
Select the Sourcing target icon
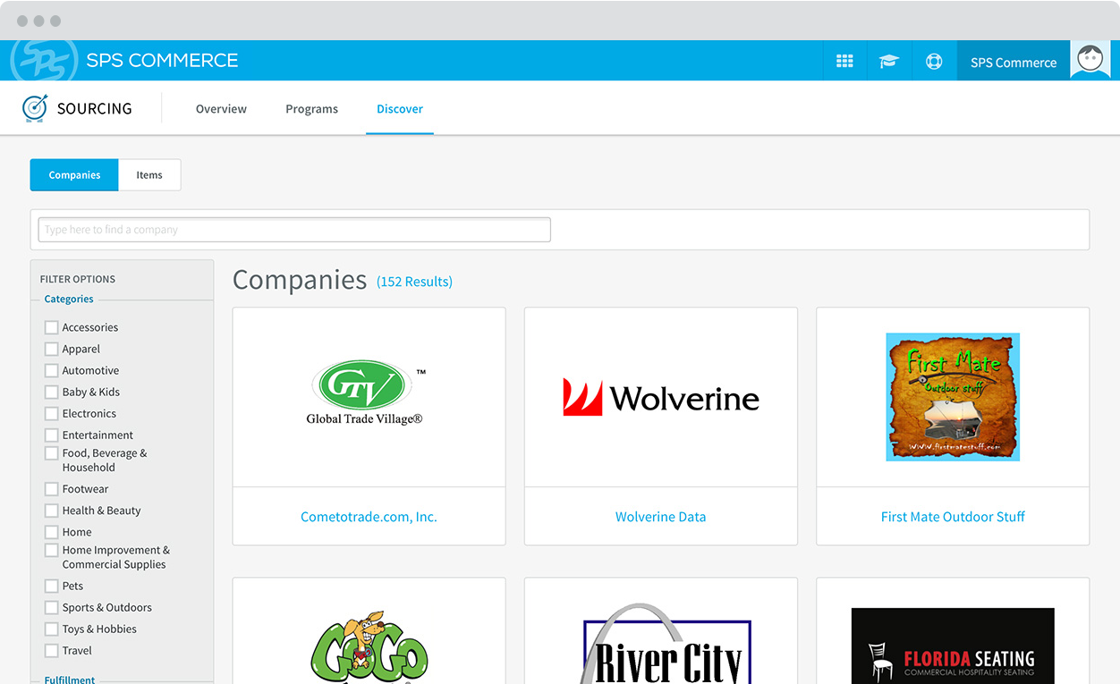[34, 107]
